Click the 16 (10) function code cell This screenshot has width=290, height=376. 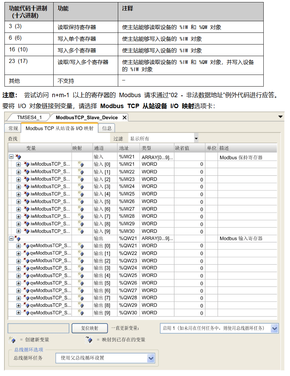29,50
